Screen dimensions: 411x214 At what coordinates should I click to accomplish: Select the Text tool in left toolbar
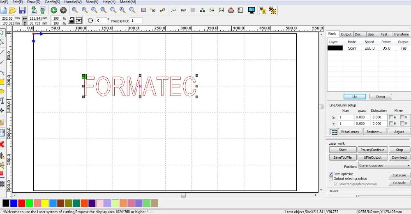(x=2, y=100)
